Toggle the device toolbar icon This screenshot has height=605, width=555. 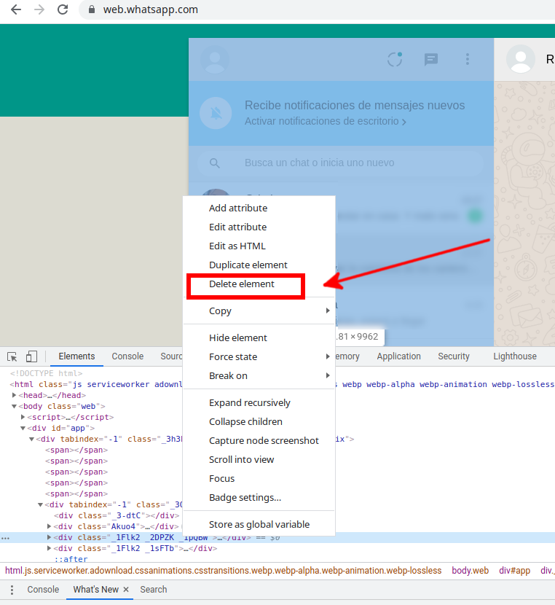click(31, 356)
